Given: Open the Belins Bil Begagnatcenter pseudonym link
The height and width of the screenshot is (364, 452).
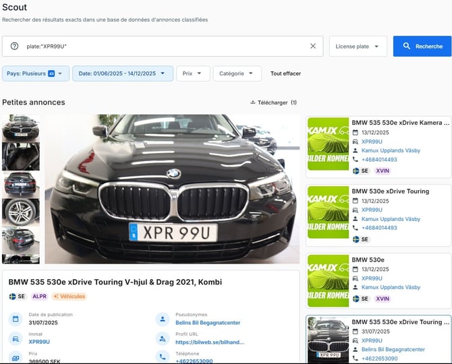Looking at the screenshot, I should (x=208, y=322).
